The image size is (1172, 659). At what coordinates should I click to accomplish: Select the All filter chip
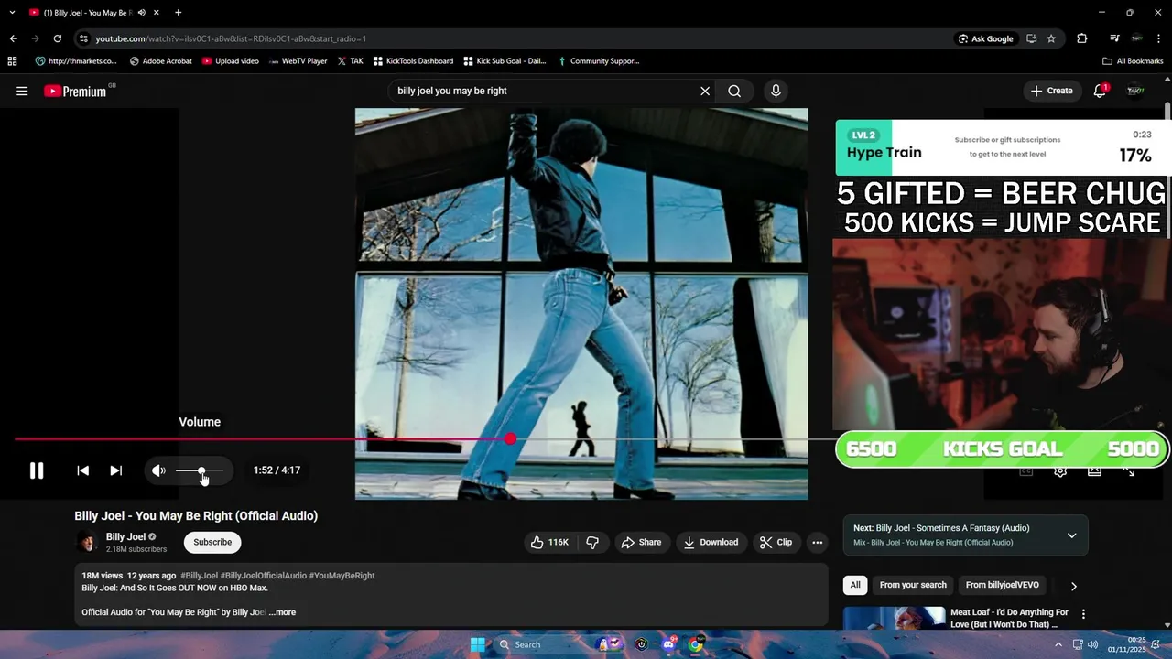(x=855, y=585)
